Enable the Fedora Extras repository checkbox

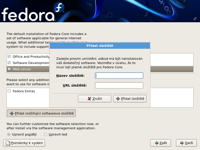click(9, 91)
